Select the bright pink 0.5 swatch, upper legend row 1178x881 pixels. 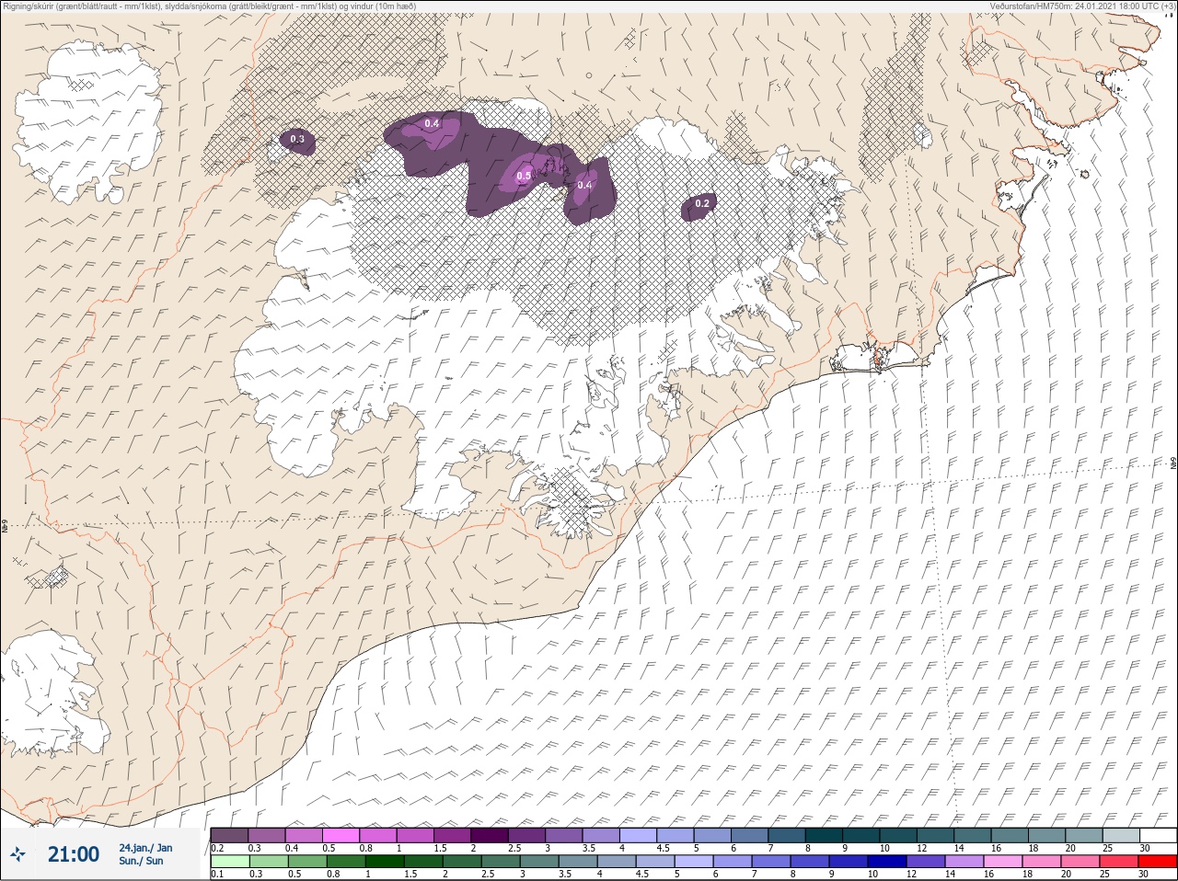pos(341,835)
